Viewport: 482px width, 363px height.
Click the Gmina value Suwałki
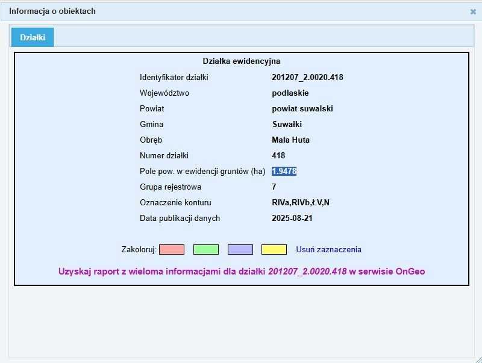pyautogui.click(x=285, y=124)
